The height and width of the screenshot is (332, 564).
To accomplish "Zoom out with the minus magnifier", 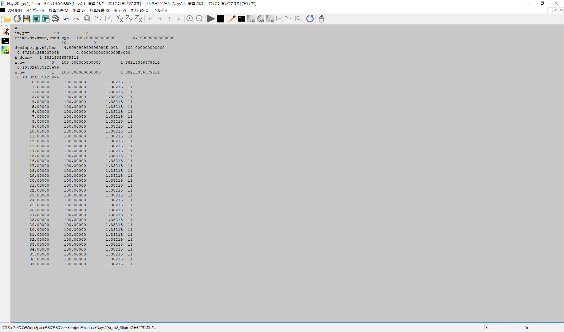I will click(x=199, y=19).
